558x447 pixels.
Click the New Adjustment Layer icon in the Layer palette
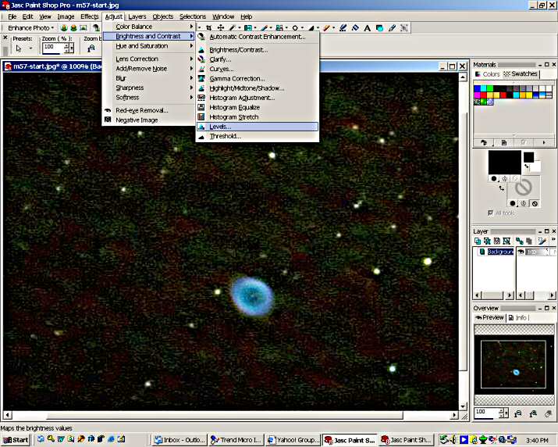pos(506,241)
